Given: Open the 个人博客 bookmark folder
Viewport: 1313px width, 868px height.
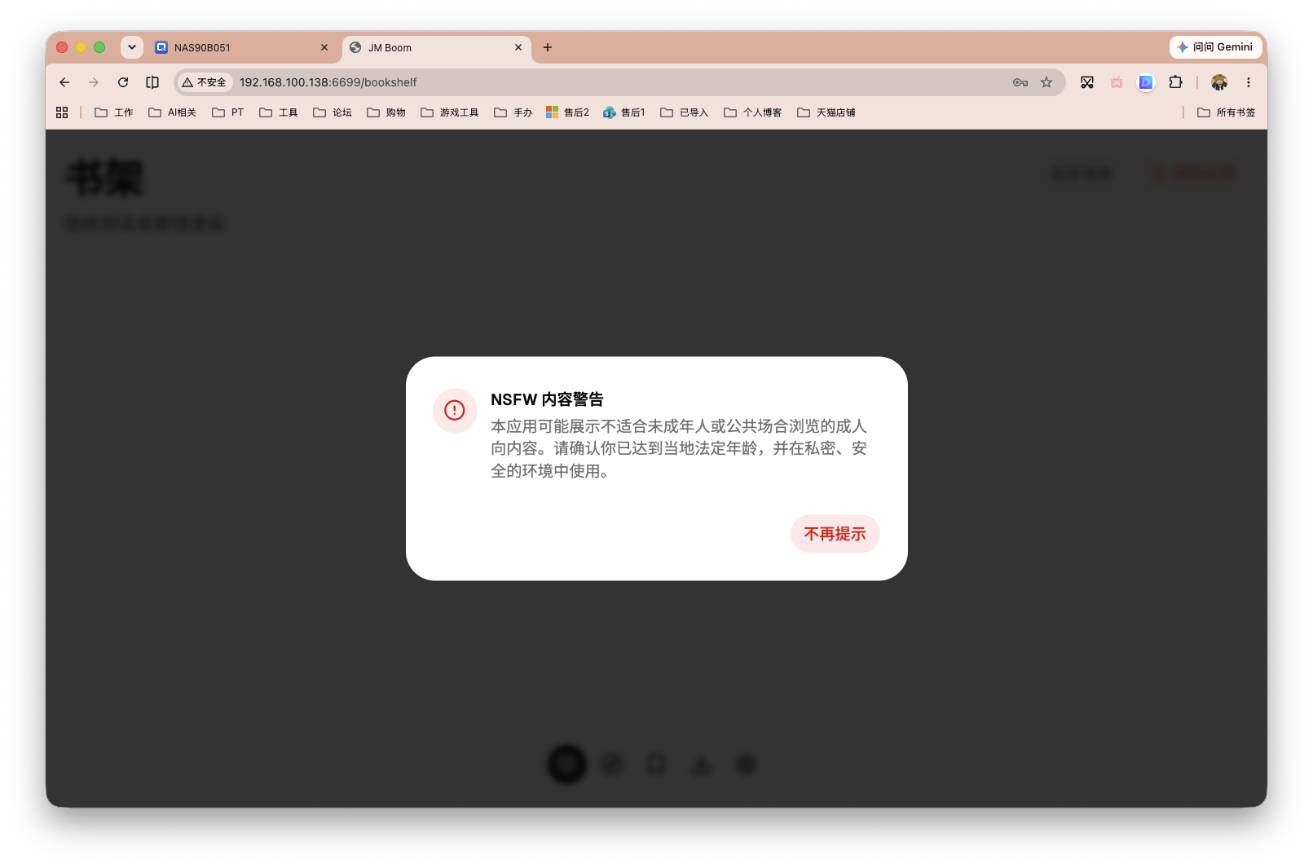Looking at the screenshot, I should 753,112.
